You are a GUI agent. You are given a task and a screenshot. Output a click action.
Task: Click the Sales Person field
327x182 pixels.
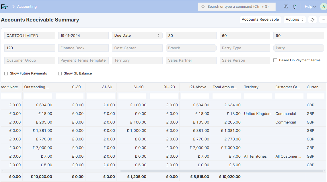(245, 60)
